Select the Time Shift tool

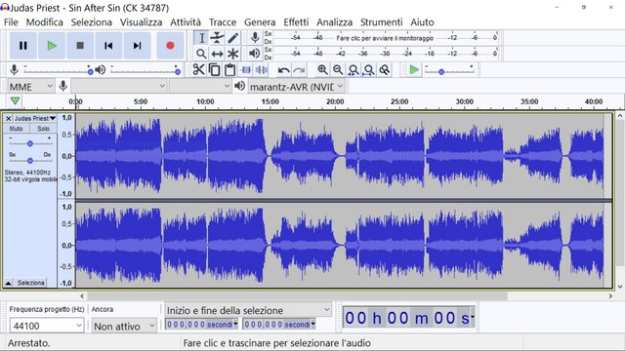point(217,54)
